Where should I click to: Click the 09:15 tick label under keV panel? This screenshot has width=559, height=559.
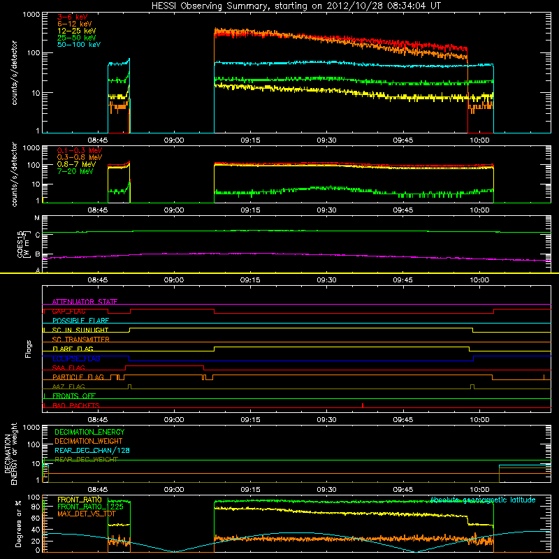250,140
